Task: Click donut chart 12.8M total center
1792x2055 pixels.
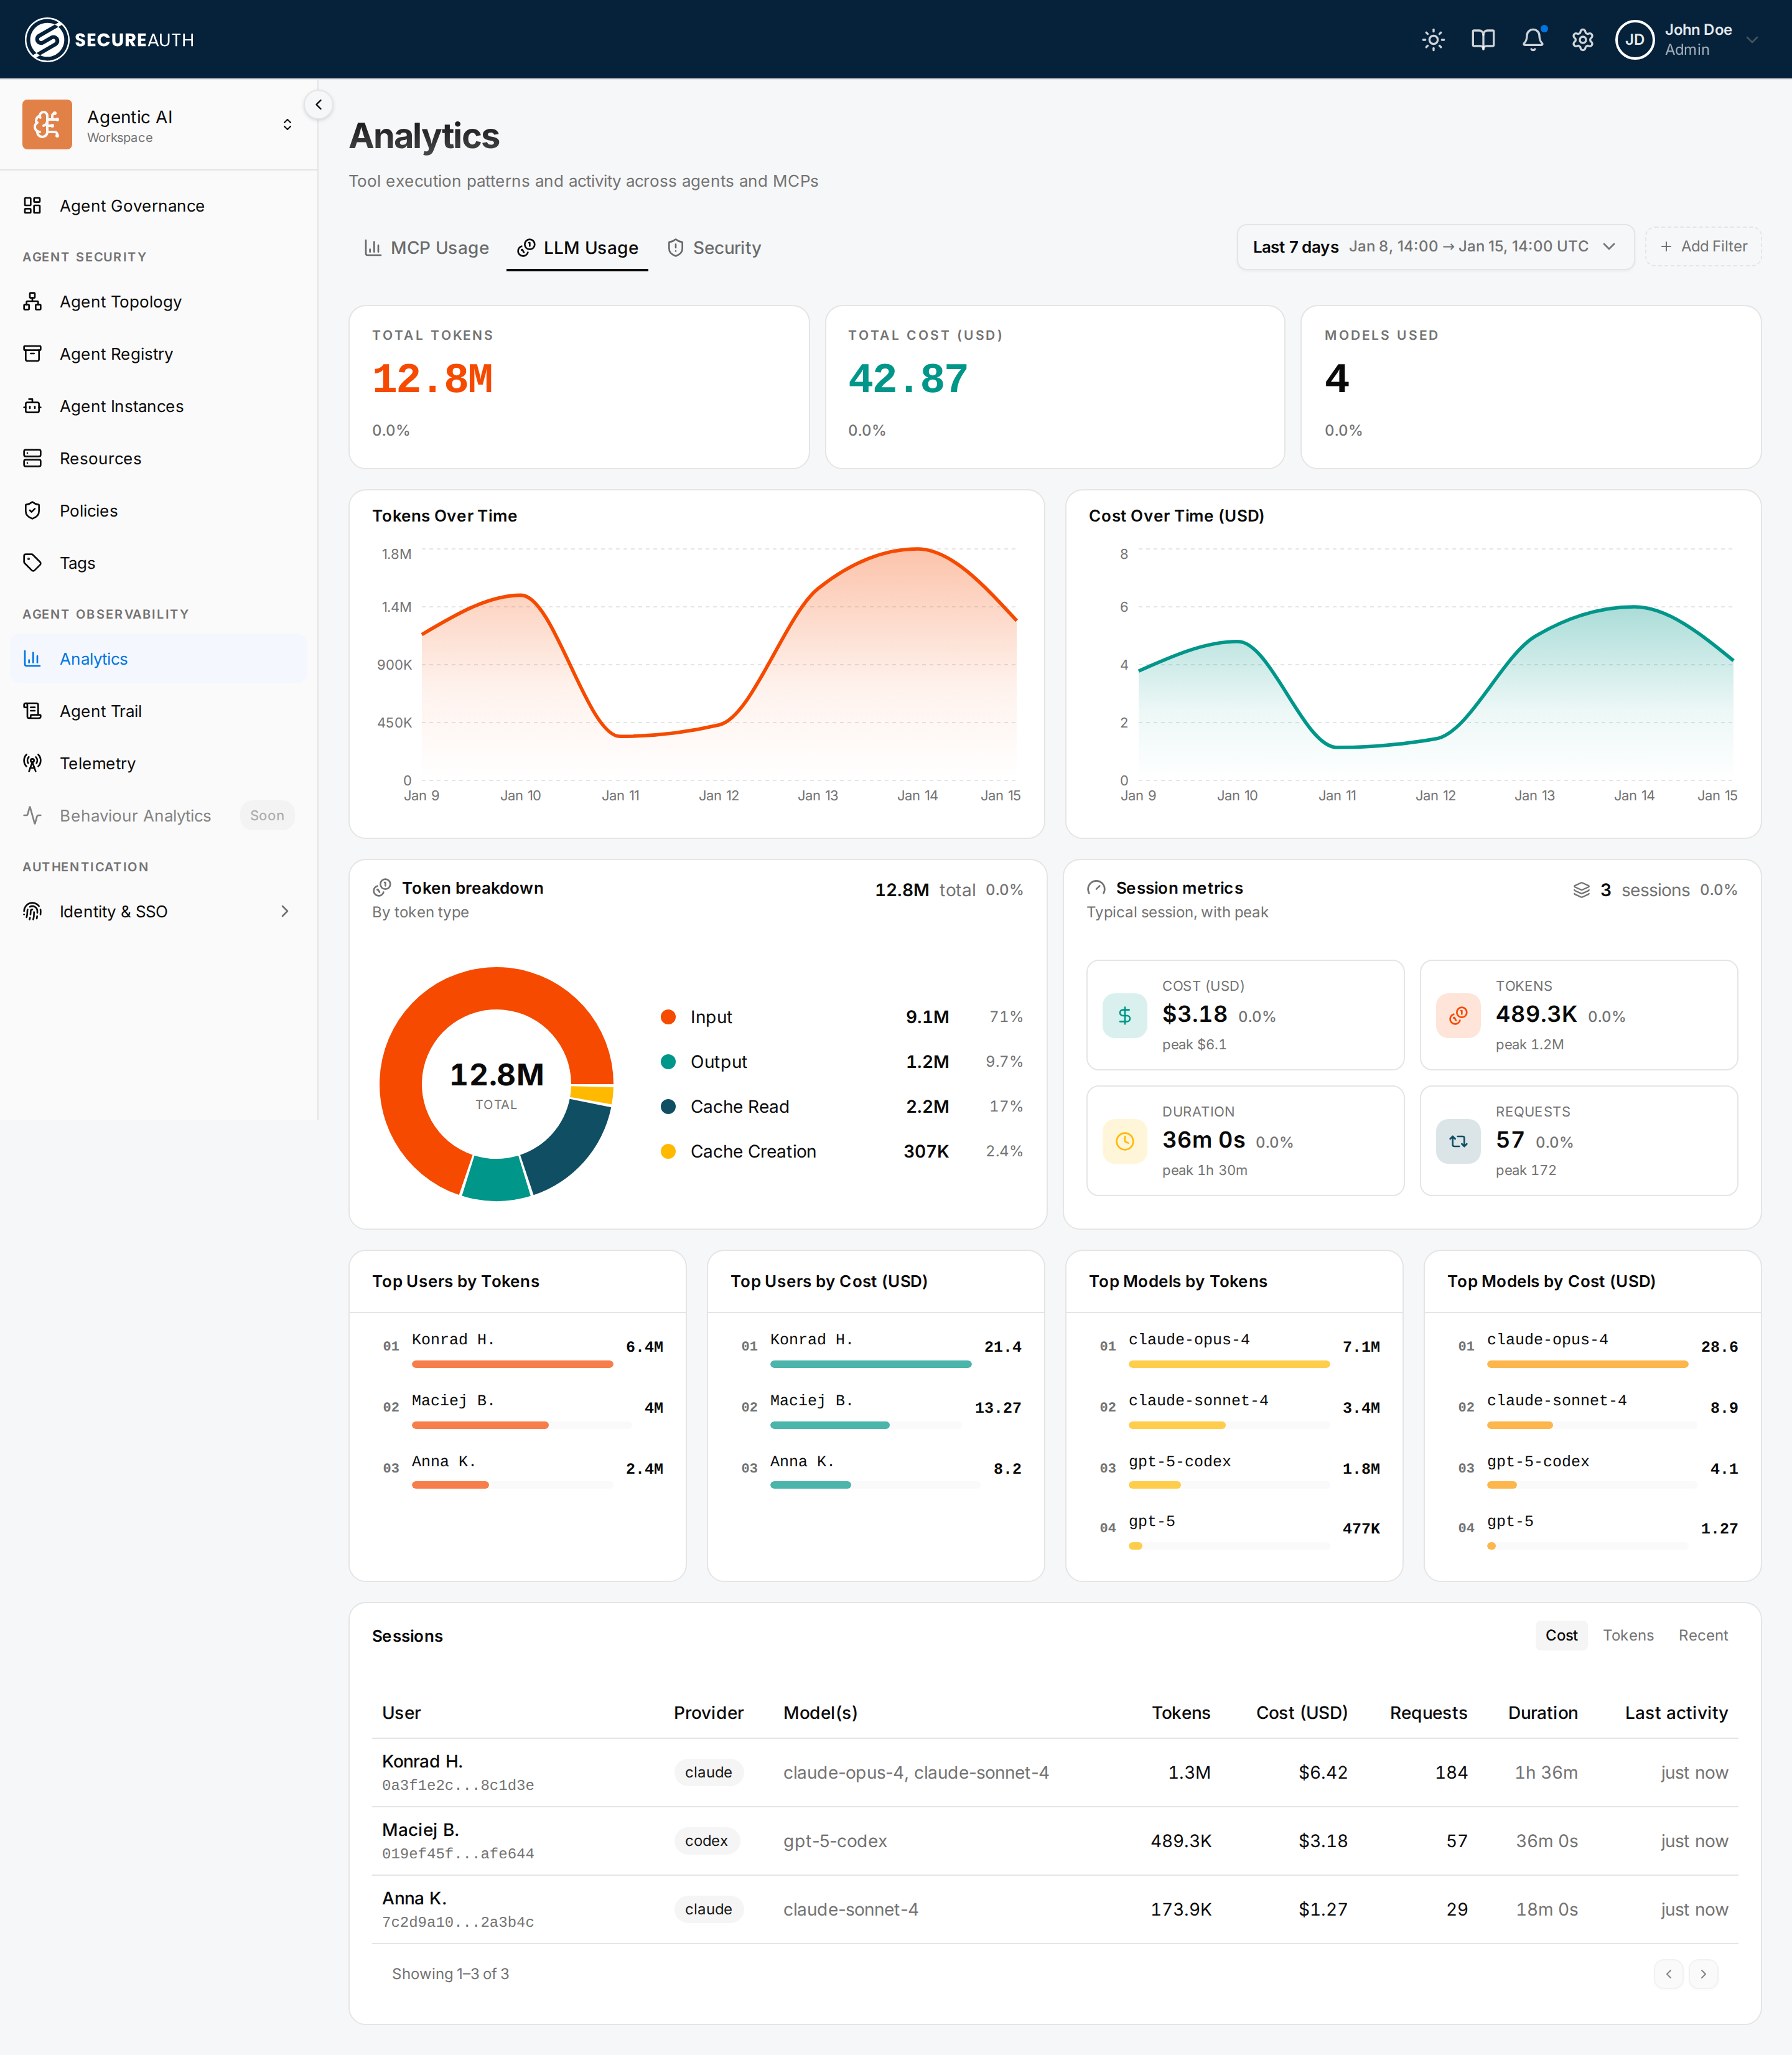Action: point(497,1084)
